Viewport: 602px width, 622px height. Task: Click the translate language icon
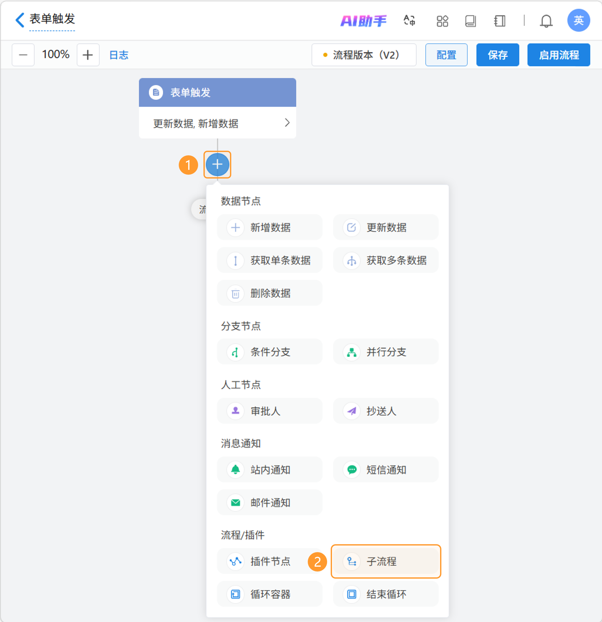tap(409, 21)
